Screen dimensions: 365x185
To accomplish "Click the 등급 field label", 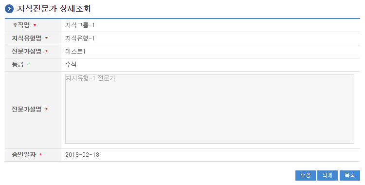I will pyautogui.click(x=18, y=64).
